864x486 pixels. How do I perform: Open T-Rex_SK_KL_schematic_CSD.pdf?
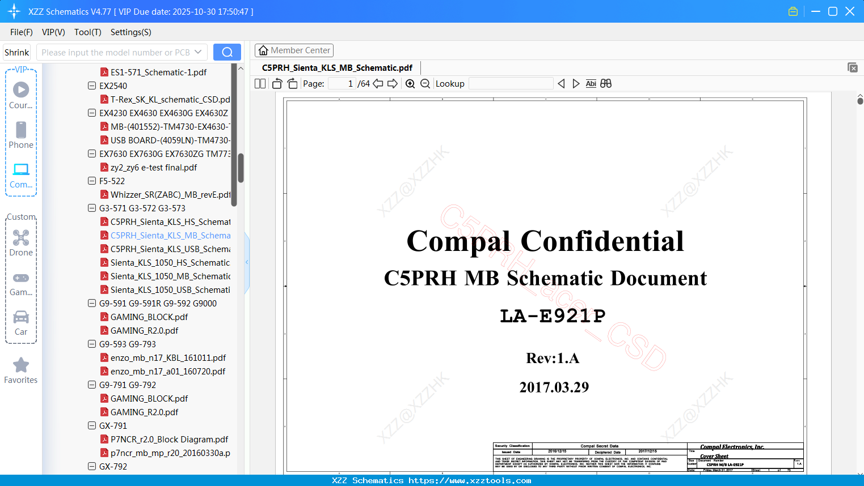165,100
